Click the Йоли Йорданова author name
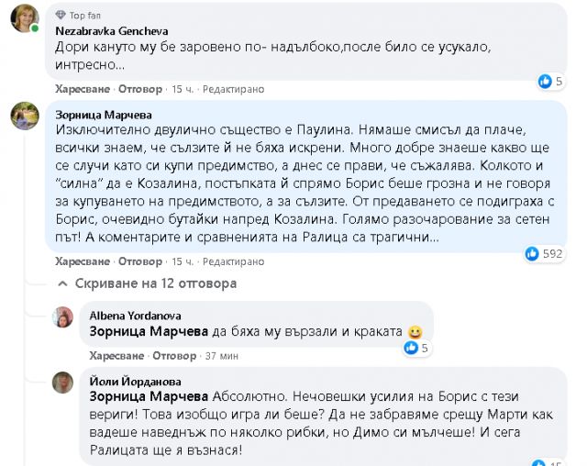The height and width of the screenshot is (466, 587). (136, 382)
